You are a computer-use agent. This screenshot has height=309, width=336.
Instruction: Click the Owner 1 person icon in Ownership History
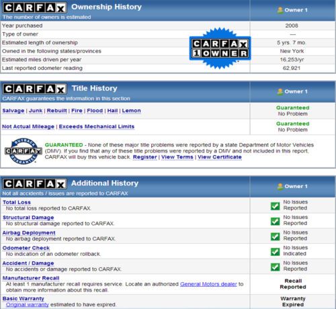click(x=280, y=10)
